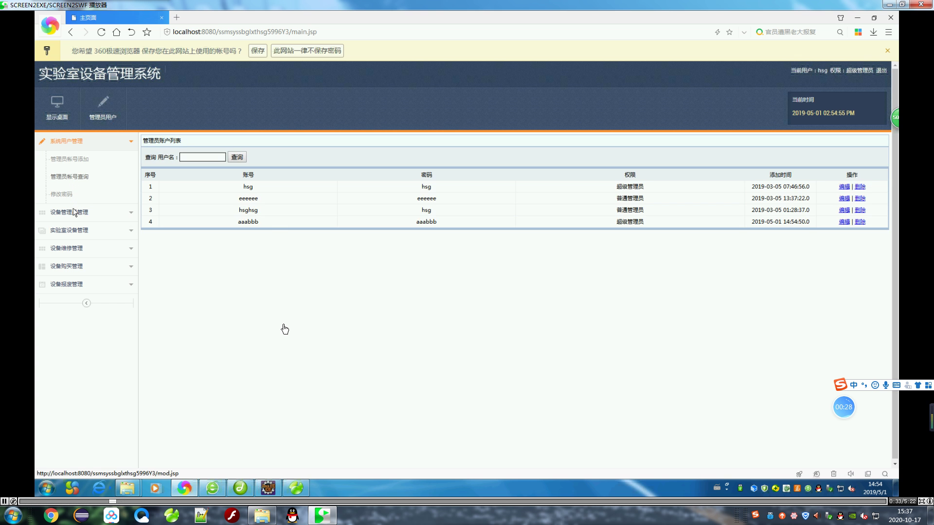Click the address-bar favorite star

pyautogui.click(x=729, y=32)
